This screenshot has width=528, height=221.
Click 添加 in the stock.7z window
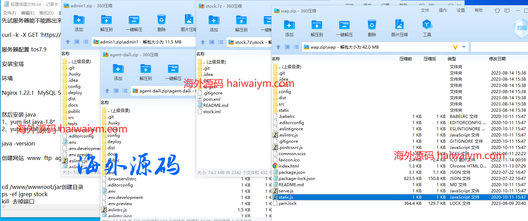point(214,23)
